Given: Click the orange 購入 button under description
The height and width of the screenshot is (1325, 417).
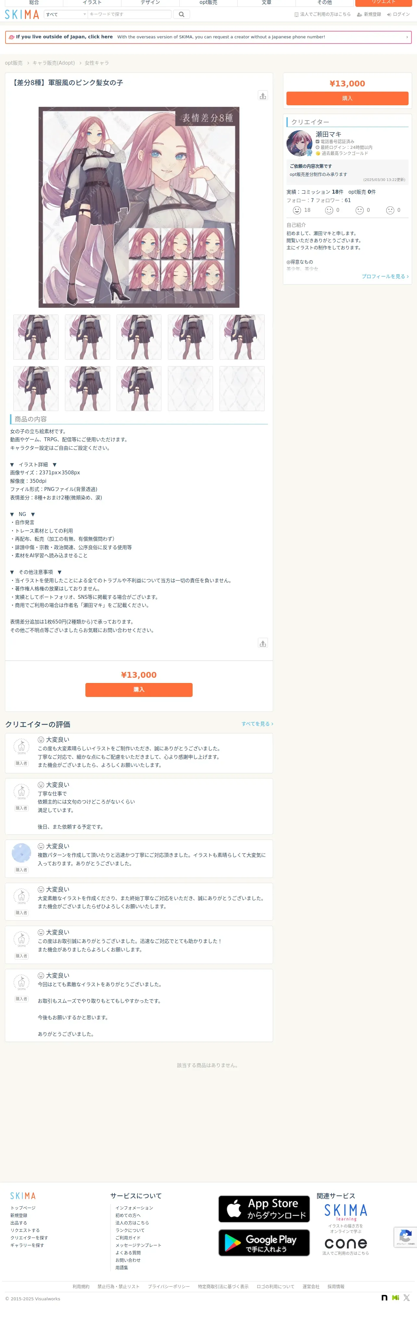Looking at the screenshot, I should point(139,690).
